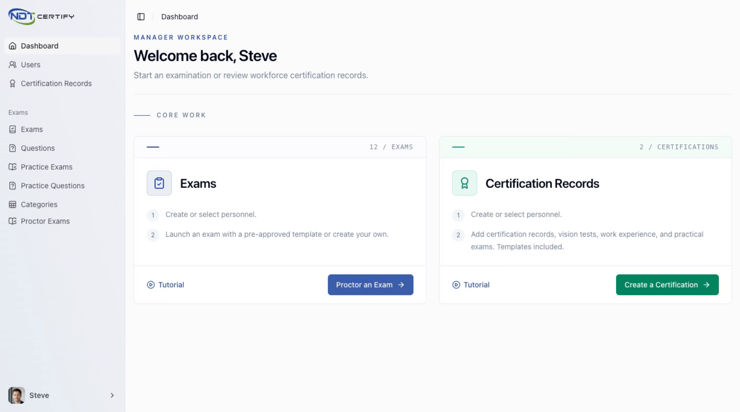Click the Practice Questions icon
Screen dimensions: 740x412
tap(12, 186)
